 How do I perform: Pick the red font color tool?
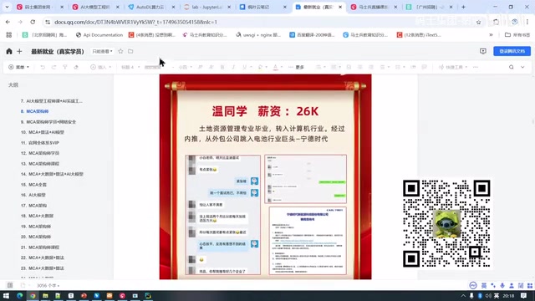pos(275,67)
